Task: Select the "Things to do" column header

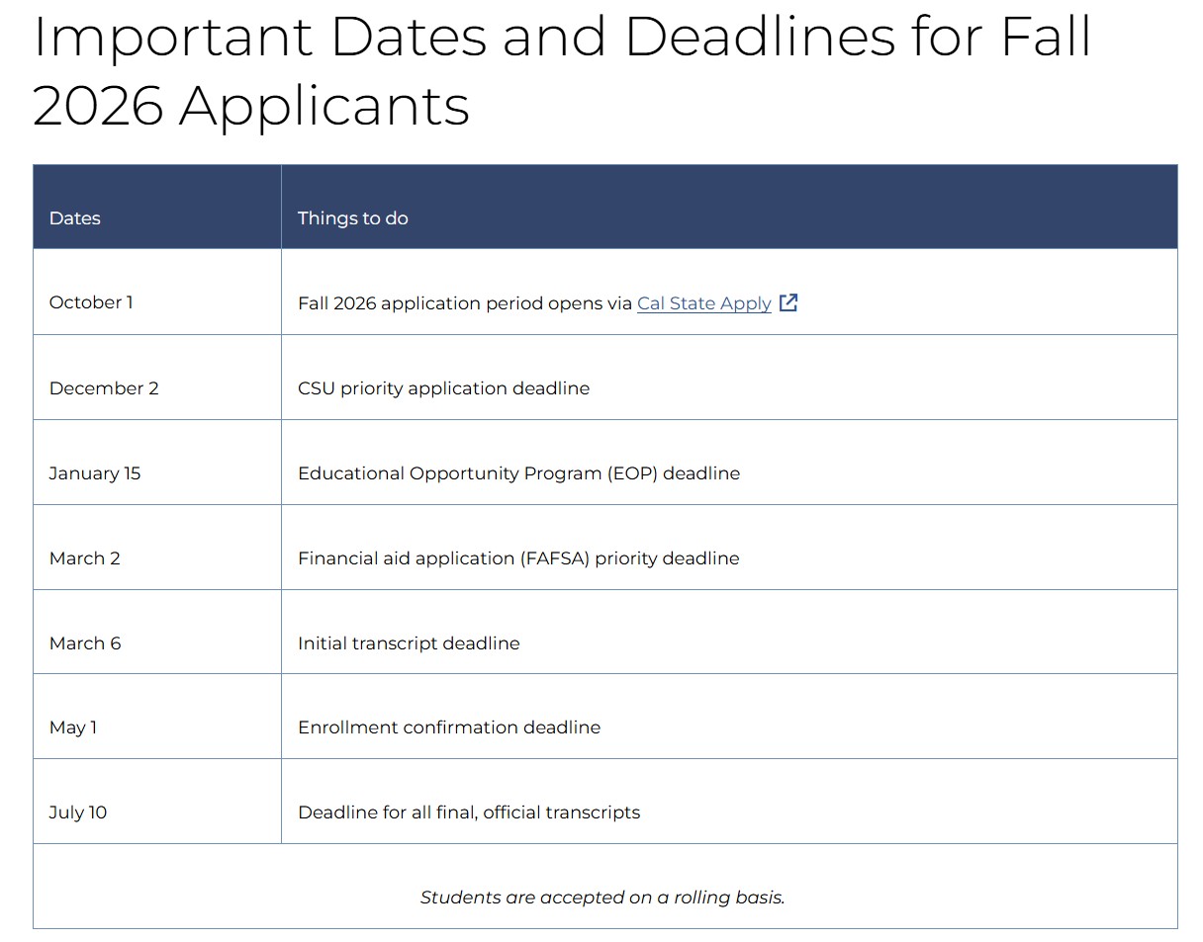Action: (353, 218)
